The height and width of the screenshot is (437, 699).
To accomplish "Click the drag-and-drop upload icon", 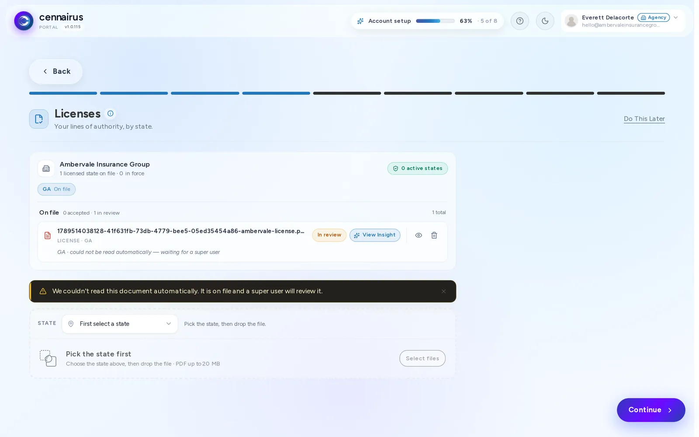I will tap(48, 358).
